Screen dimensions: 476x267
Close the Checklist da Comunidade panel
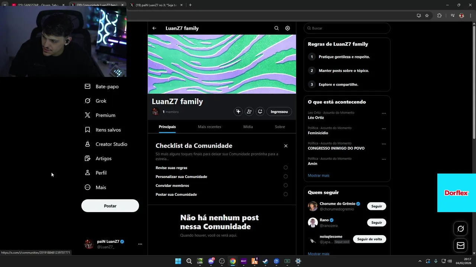click(286, 146)
